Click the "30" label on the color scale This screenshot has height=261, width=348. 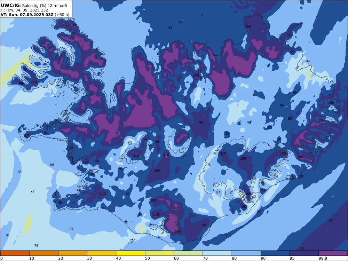point(90,258)
